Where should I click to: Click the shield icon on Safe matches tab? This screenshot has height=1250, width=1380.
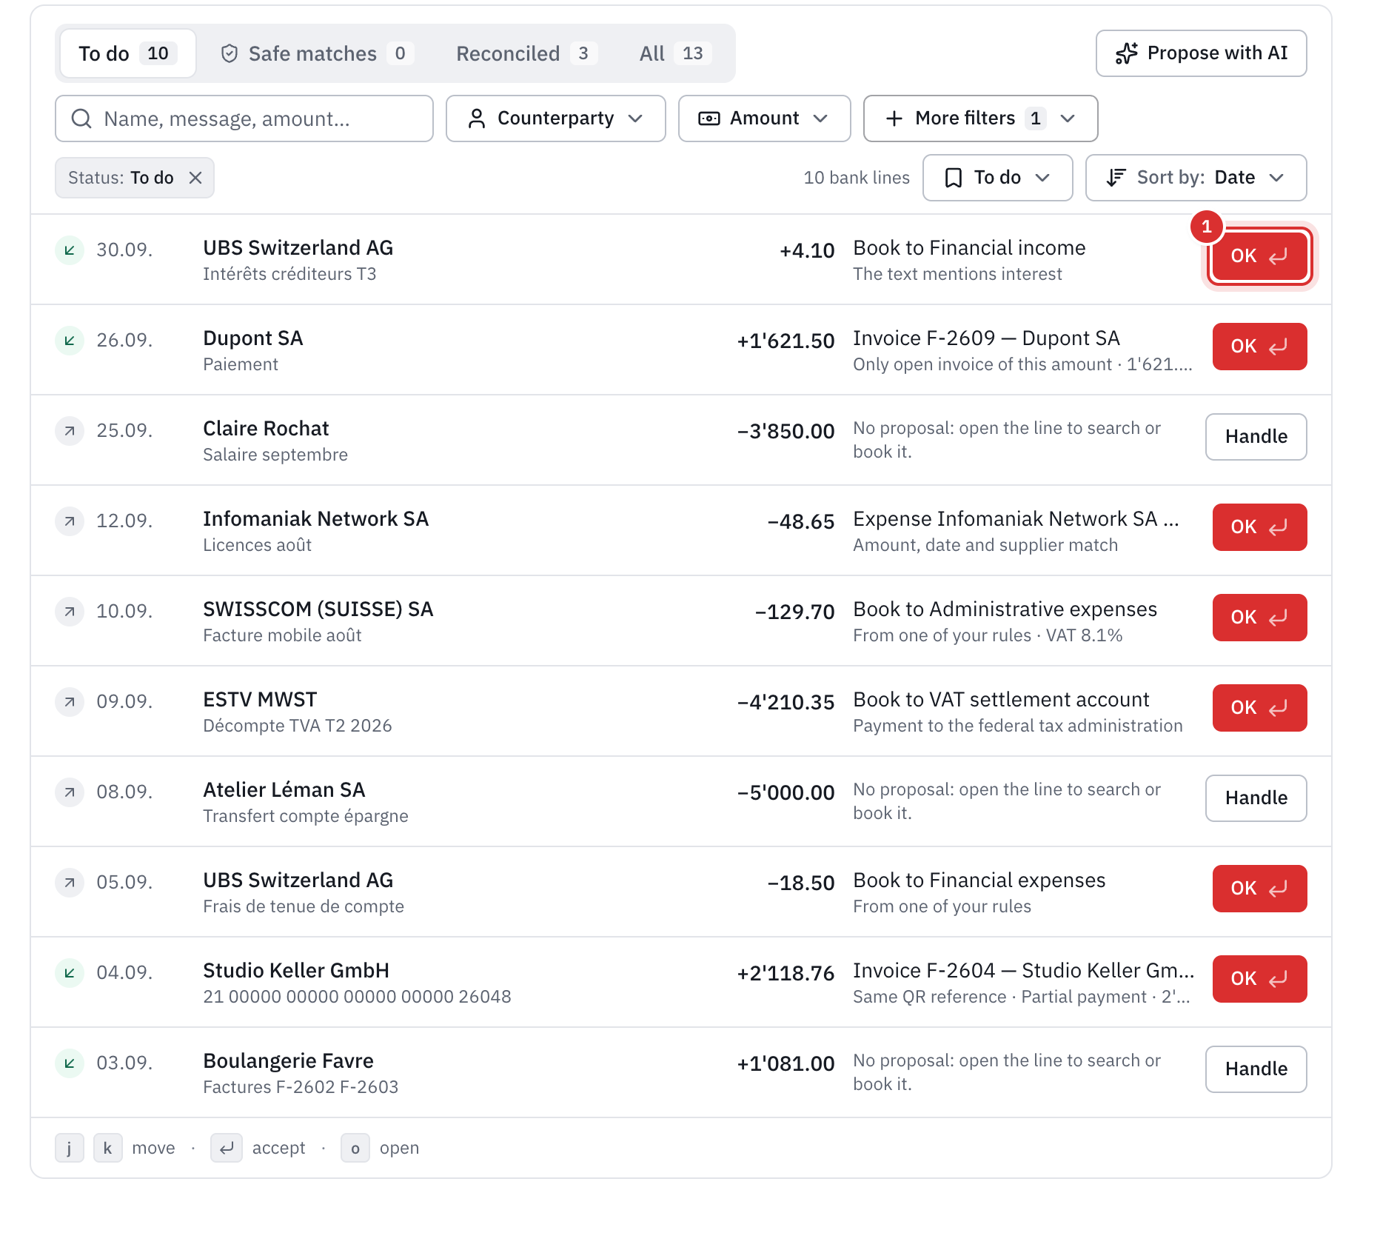click(x=230, y=53)
